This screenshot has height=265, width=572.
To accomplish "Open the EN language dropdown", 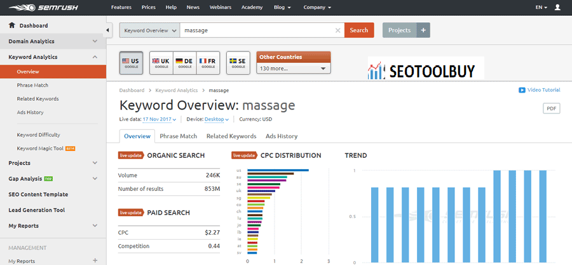I will [x=541, y=7].
